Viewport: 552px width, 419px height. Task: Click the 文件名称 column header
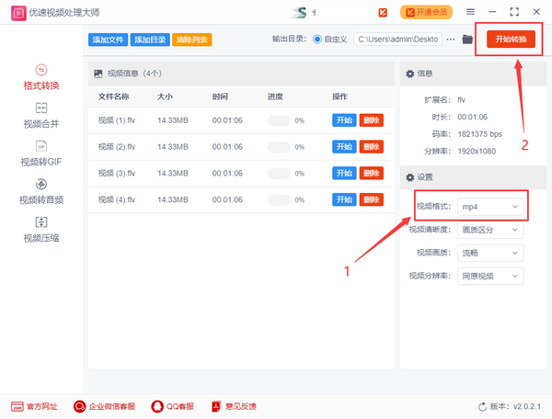(113, 96)
